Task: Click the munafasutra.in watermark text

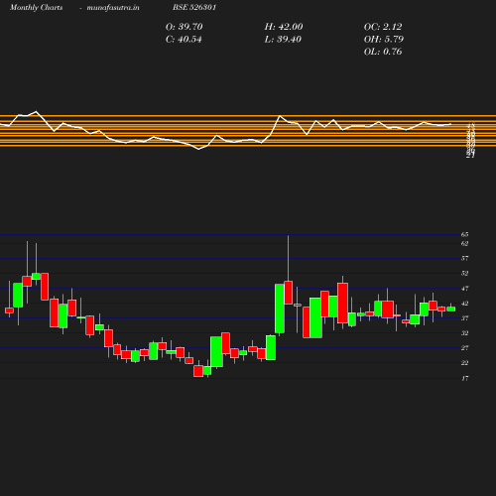Action: pos(113,8)
